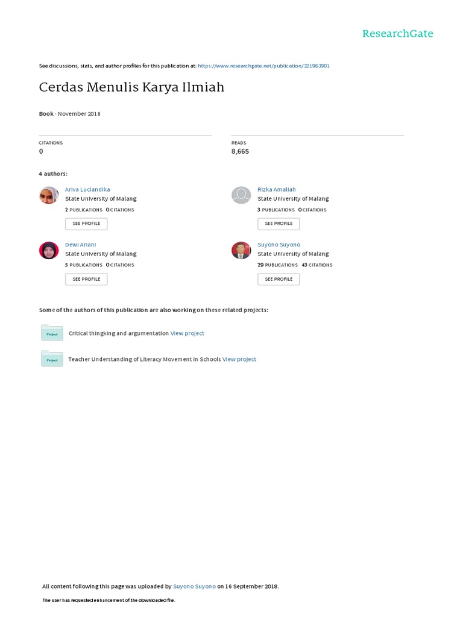The height and width of the screenshot is (617, 463).
Task: View project for Teacher Understanding of Literacy
Action: 239,359
